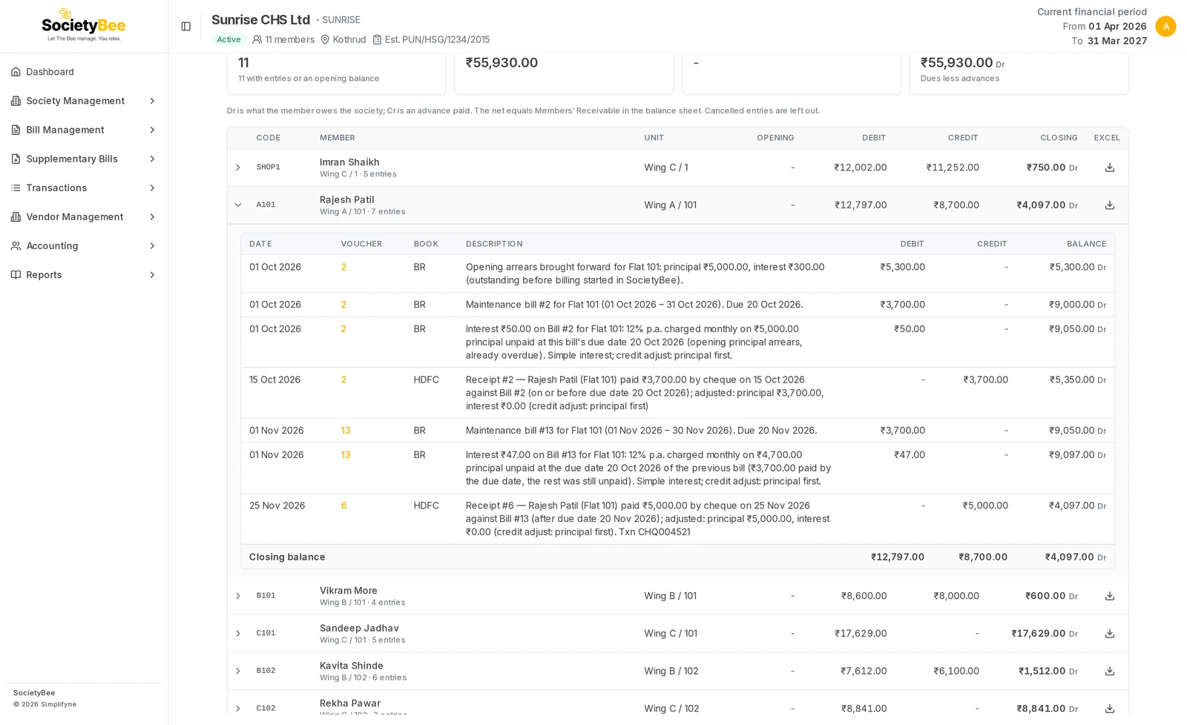
Task: Expand the Imran Shaikh ledger row
Action: pyautogui.click(x=238, y=168)
